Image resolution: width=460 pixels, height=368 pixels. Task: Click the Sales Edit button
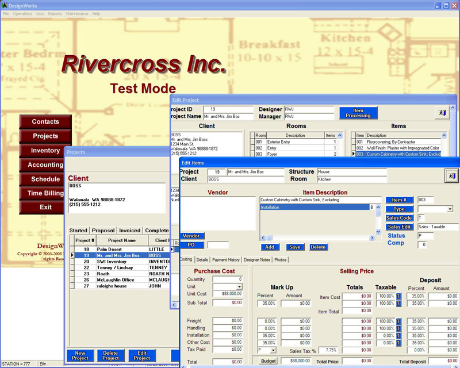pos(399,227)
